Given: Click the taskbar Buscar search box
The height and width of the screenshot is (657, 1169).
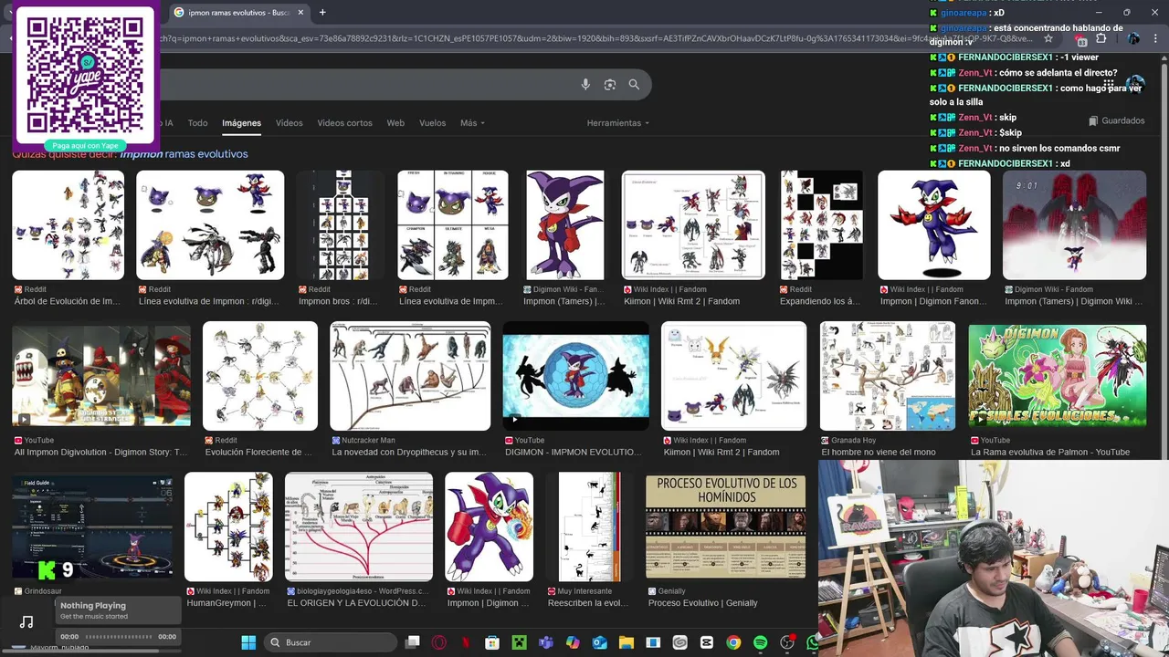Looking at the screenshot, I should click(330, 642).
